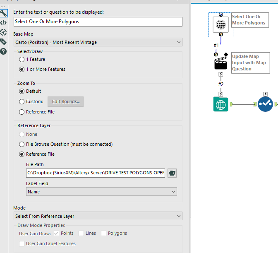This screenshot has width=278, height=253.
Task: Click lightning anchor below Action tool
Action: [221, 74]
